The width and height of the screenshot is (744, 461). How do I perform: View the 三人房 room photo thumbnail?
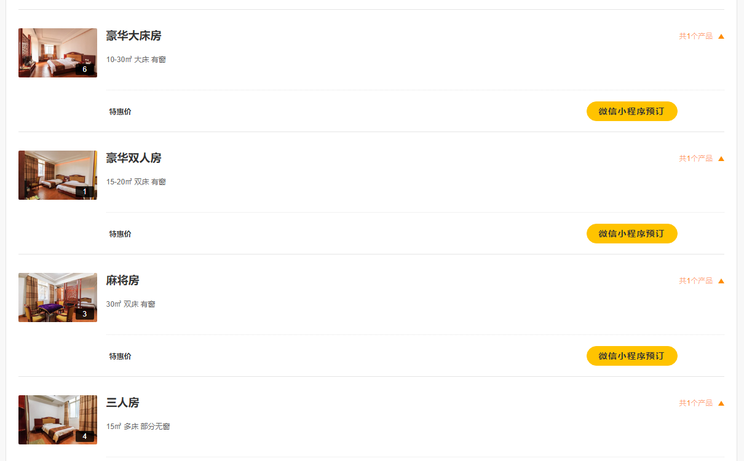click(57, 419)
